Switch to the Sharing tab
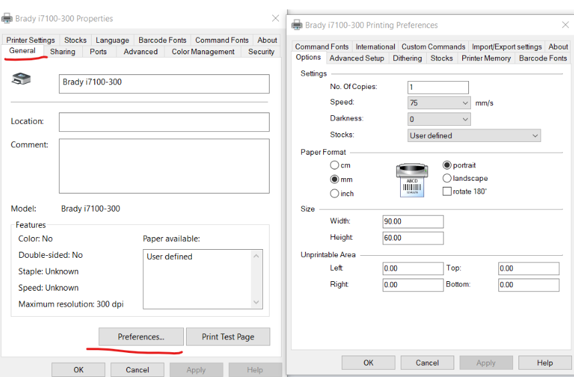 [x=63, y=52]
